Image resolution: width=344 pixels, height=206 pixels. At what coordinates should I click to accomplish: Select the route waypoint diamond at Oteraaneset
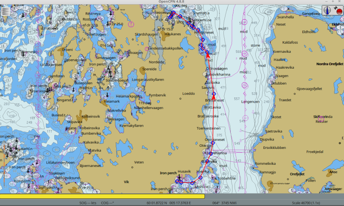[x=213, y=143]
